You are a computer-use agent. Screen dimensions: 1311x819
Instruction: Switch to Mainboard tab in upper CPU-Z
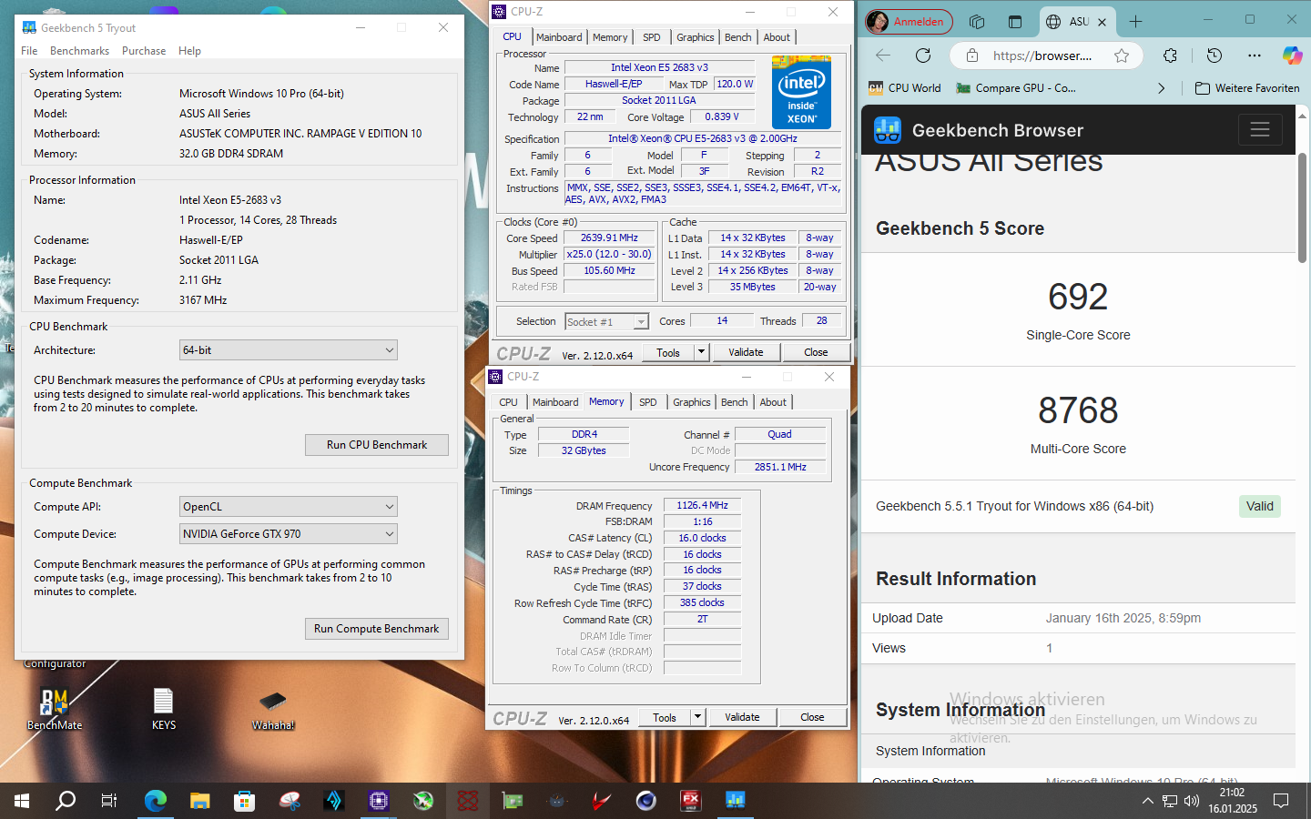tap(559, 37)
